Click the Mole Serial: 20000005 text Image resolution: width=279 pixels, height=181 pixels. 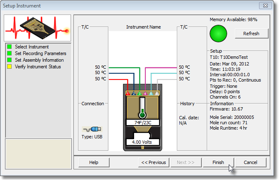[x=232, y=117]
